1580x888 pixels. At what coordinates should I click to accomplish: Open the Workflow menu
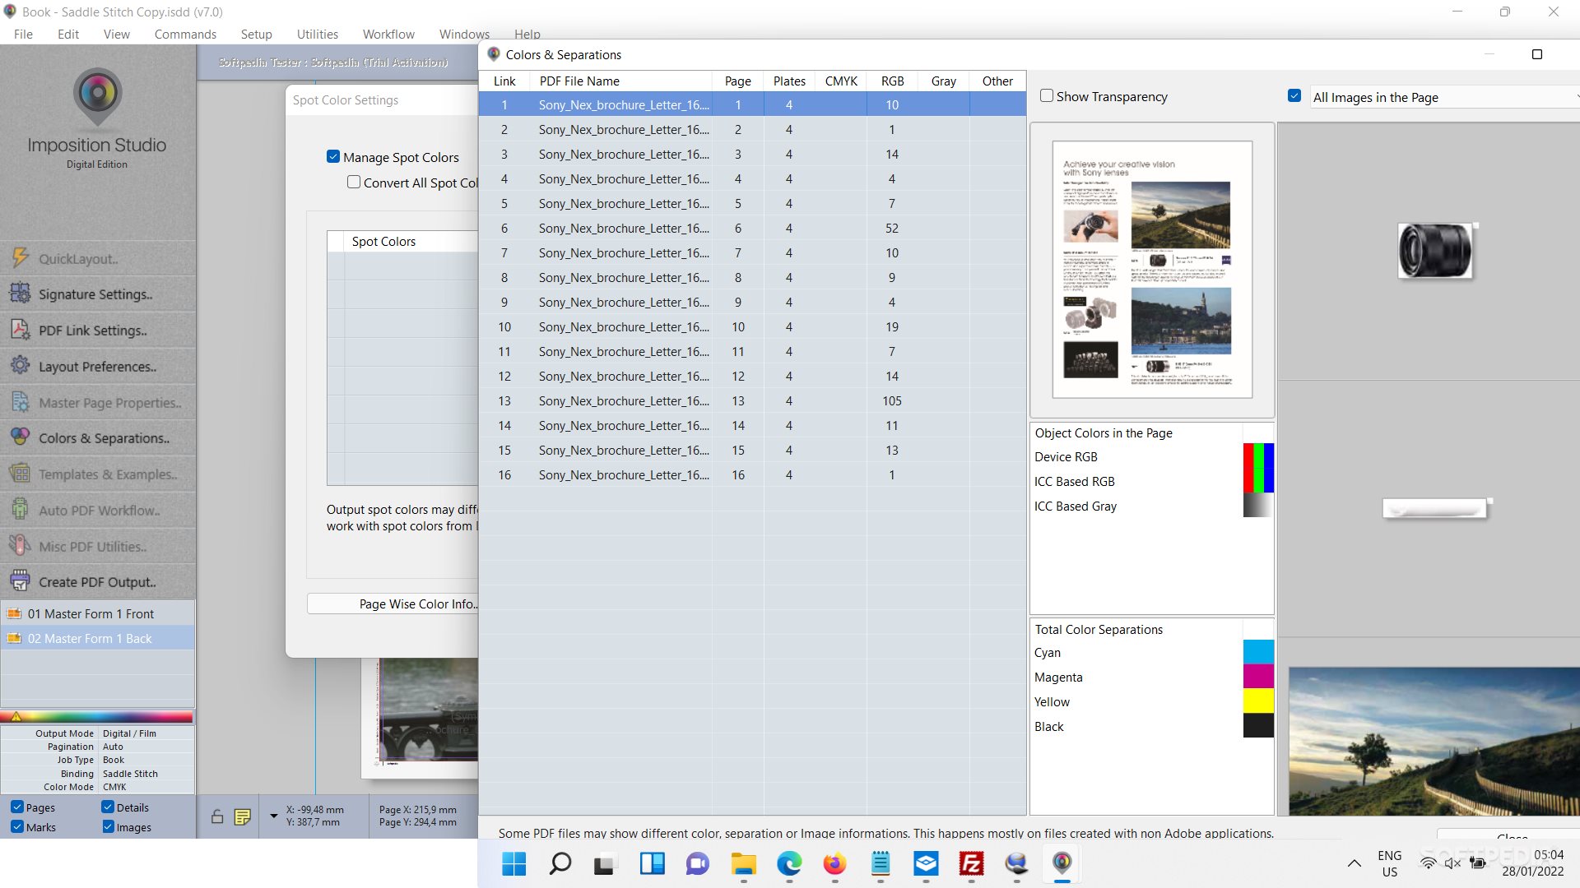click(x=388, y=34)
